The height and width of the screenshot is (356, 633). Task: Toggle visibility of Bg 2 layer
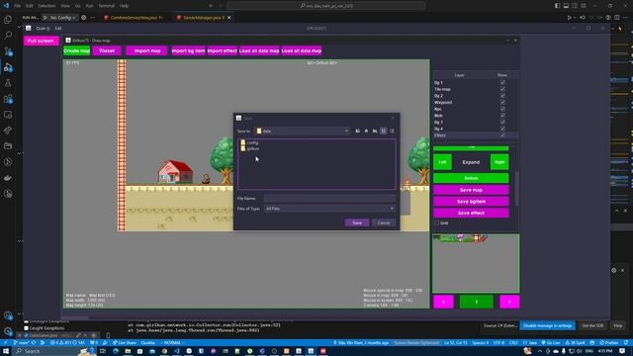pyautogui.click(x=502, y=96)
